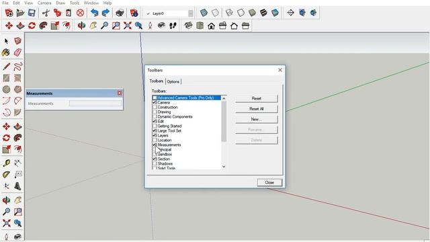Click the Open file icon in the top toolbar
Image resolution: width=430 pixels, height=242 pixels.
(x=20, y=13)
